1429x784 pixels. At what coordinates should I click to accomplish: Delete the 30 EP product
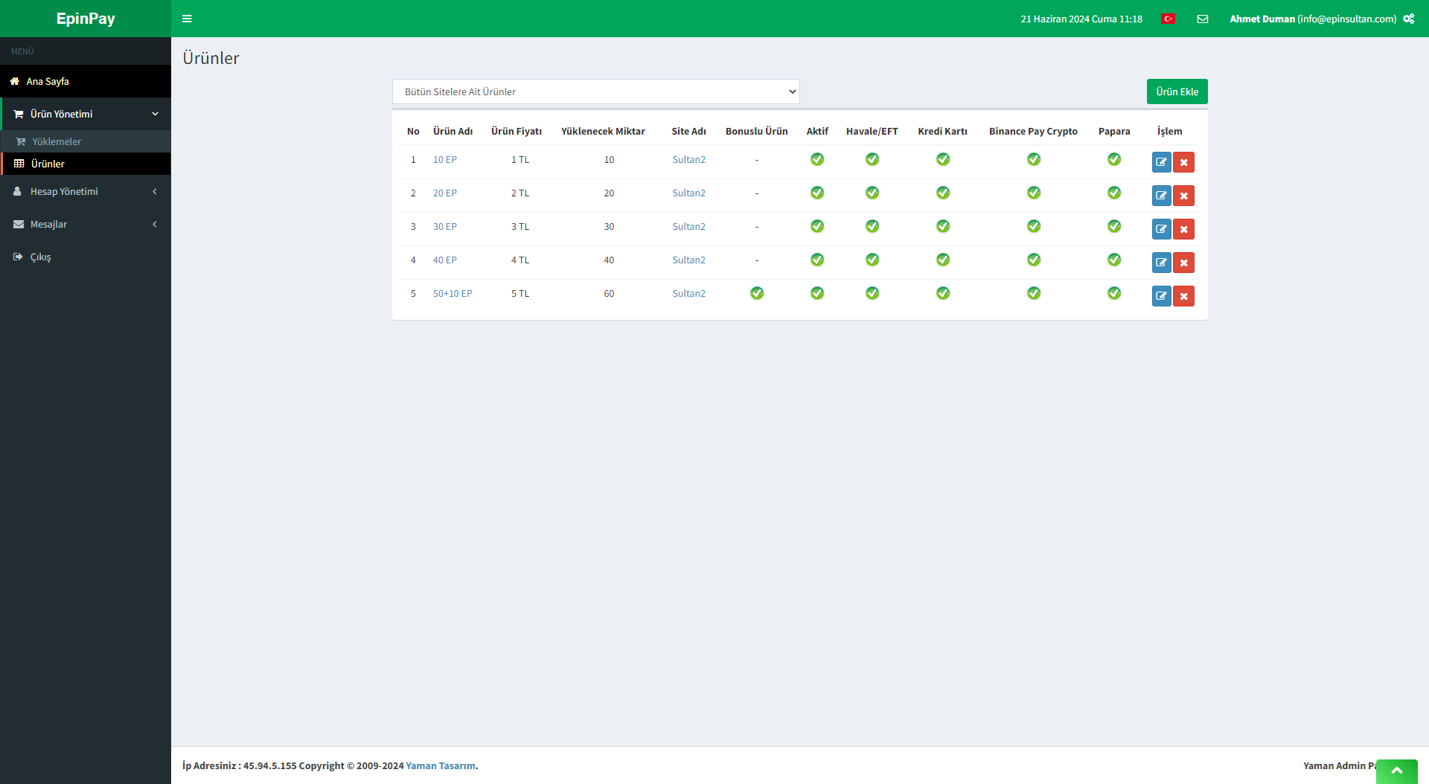[x=1183, y=229]
